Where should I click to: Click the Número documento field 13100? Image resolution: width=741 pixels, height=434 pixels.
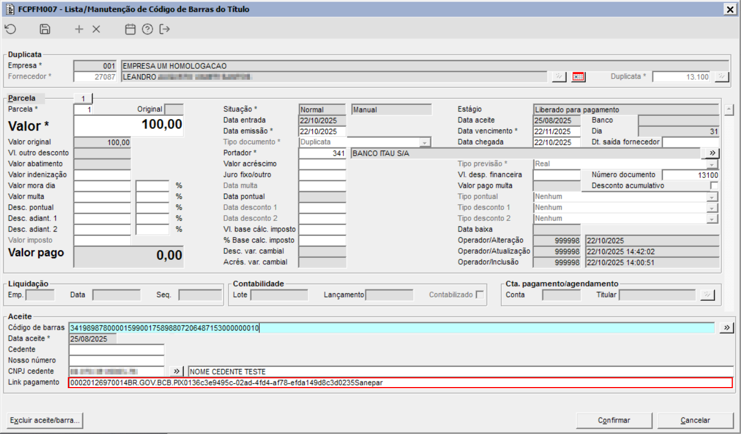pos(691,175)
